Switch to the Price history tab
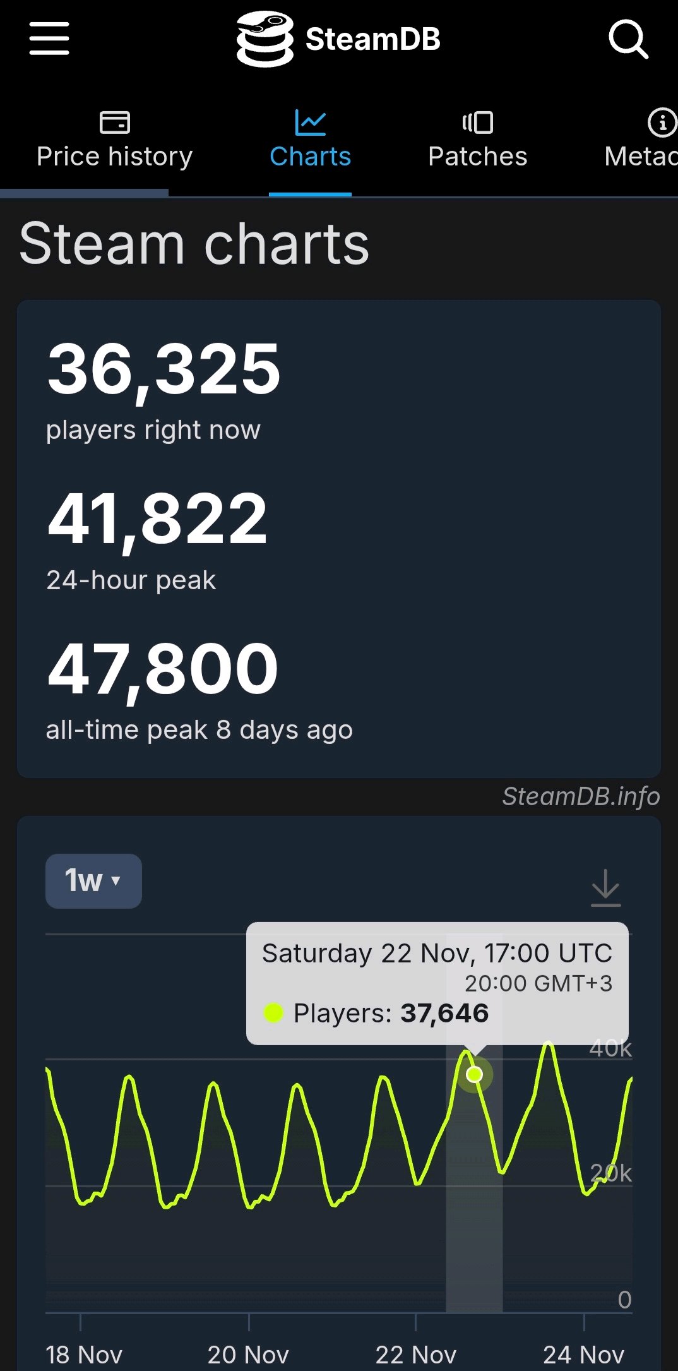This screenshot has height=1371, width=678. point(115,156)
